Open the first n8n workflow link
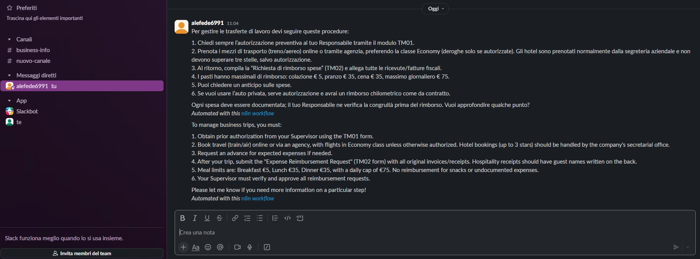Viewport: 700px width, 259px height. point(258,113)
